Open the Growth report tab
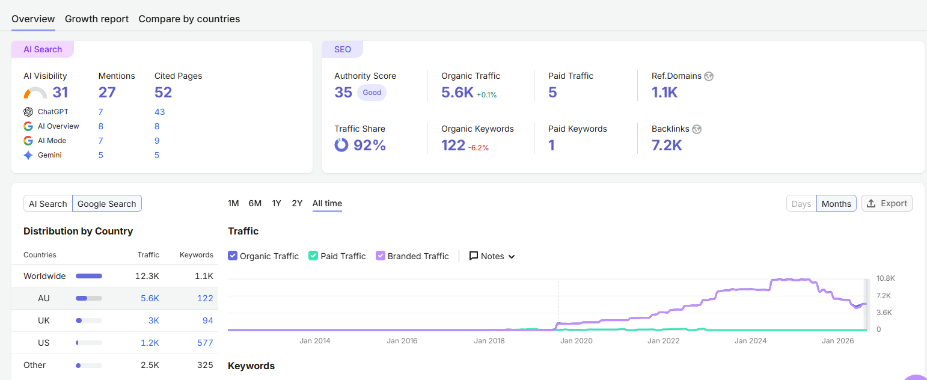This screenshot has width=927, height=380. tap(97, 19)
